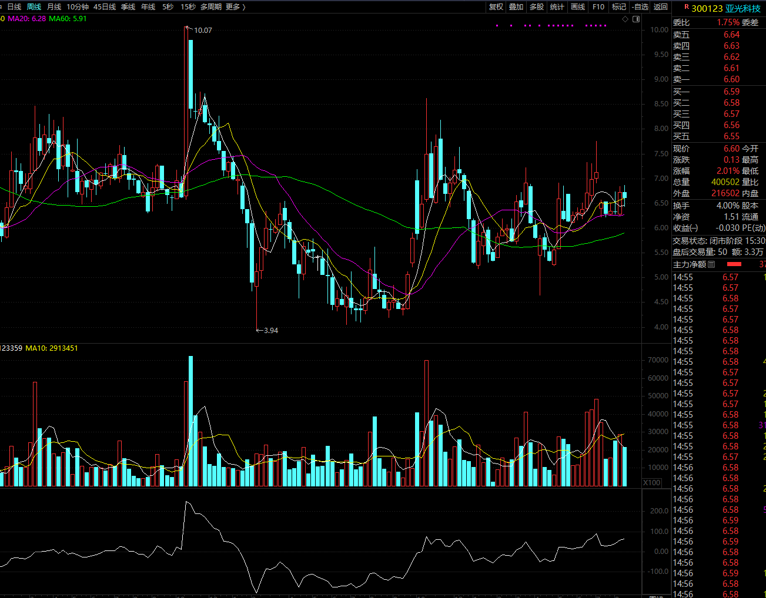
Task: Choose the 15秒 period tab
Action: 188,6
